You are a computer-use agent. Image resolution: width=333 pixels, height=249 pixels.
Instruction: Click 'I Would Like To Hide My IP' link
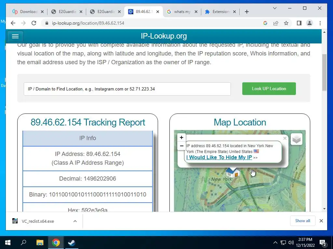click(219, 158)
